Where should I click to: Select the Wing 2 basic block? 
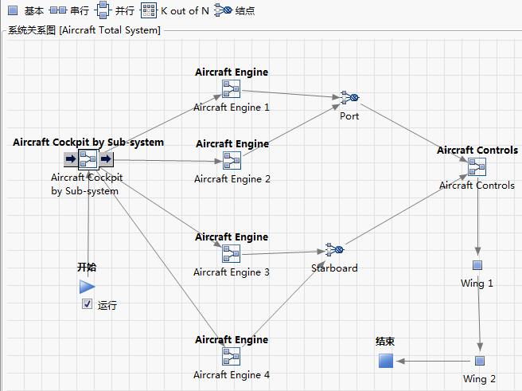(480, 361)
